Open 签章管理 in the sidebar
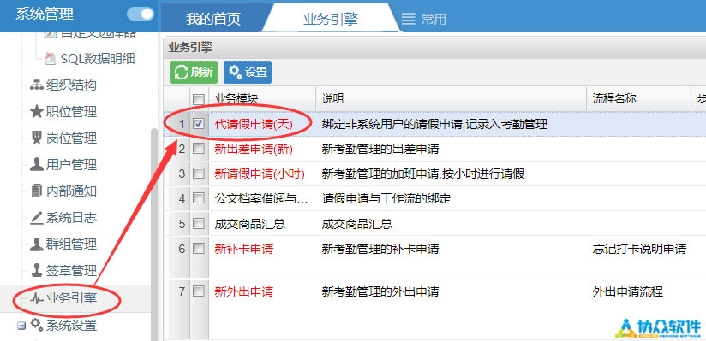 pos(71,271)
